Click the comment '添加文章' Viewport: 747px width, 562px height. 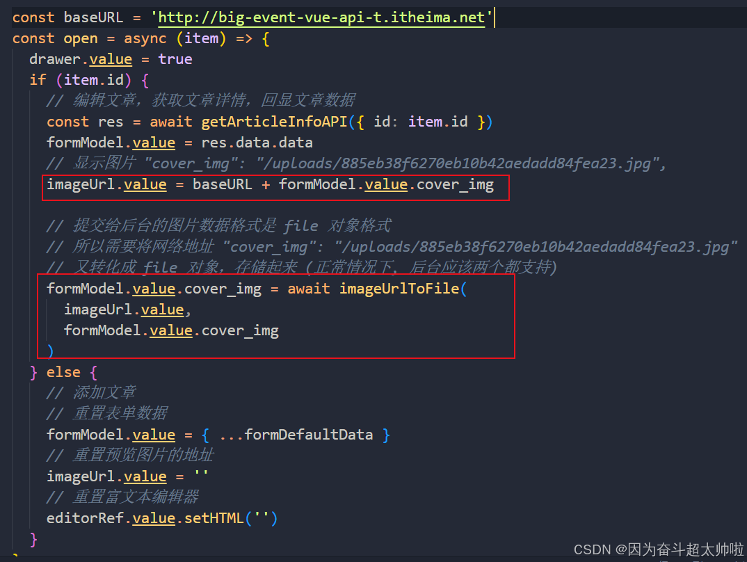point(91,392)
